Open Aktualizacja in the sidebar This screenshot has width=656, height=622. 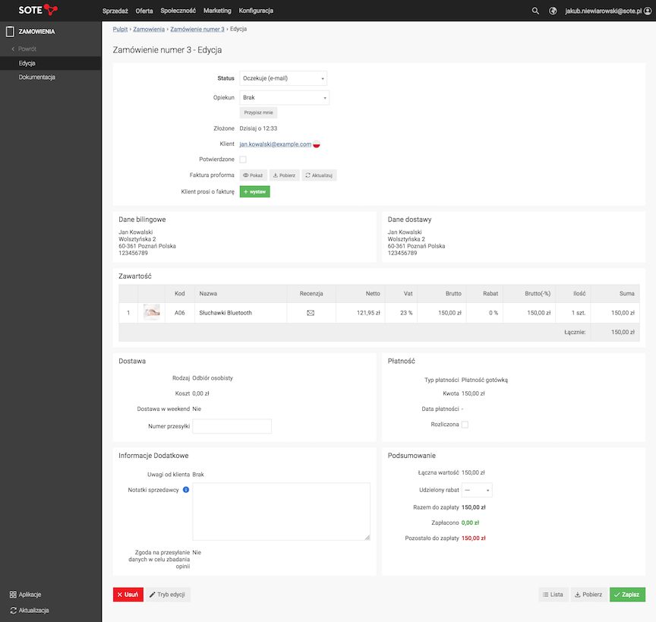click(36, 610)
